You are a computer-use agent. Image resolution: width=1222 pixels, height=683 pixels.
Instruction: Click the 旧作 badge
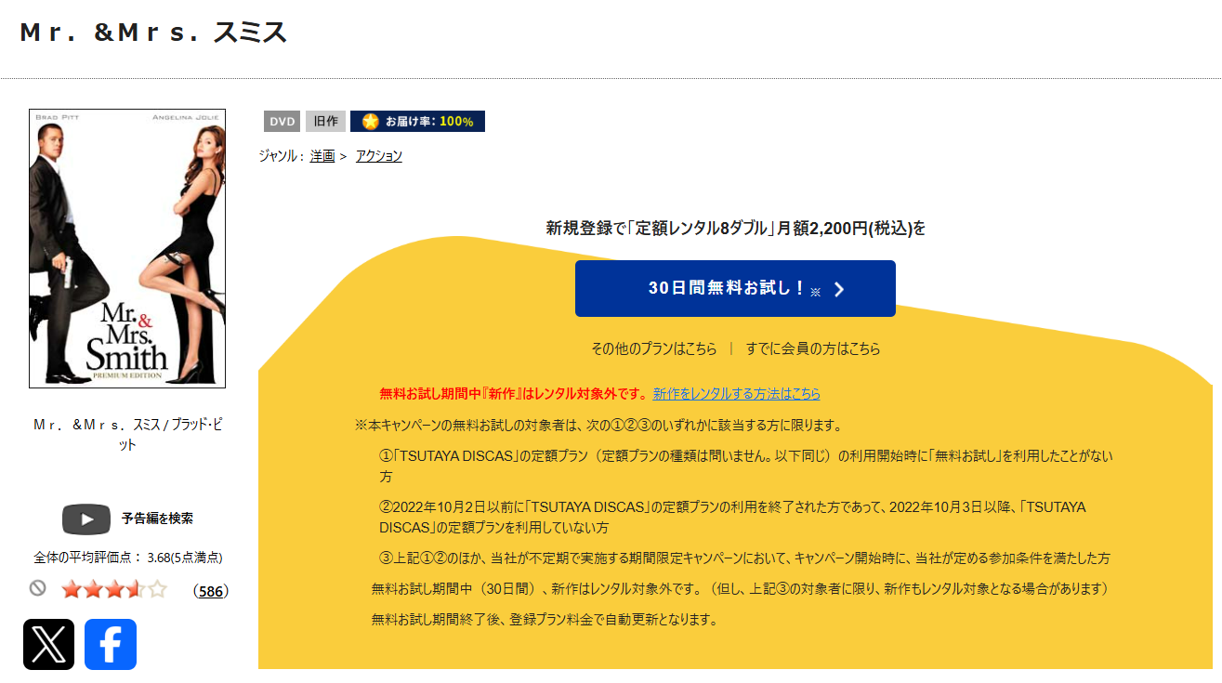[x=325, y=122]
